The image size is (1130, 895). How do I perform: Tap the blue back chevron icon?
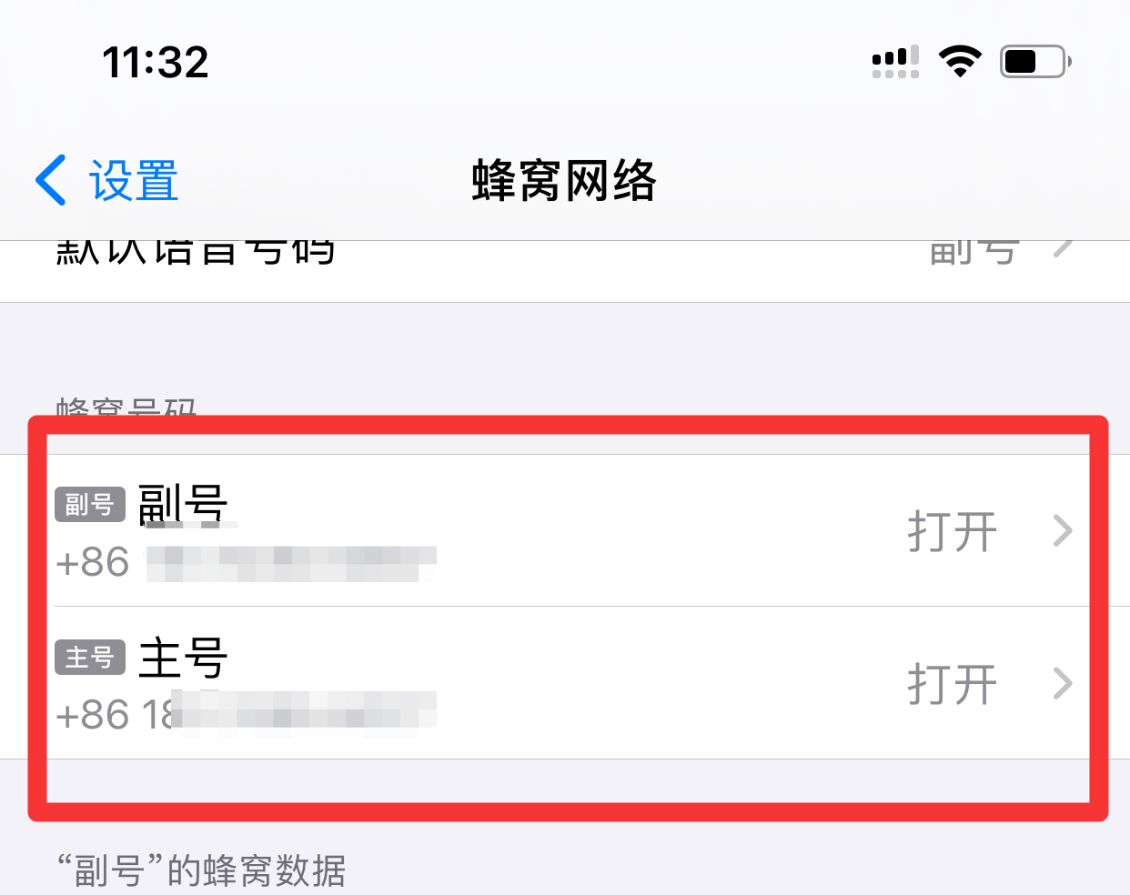(x=51, y=179)
